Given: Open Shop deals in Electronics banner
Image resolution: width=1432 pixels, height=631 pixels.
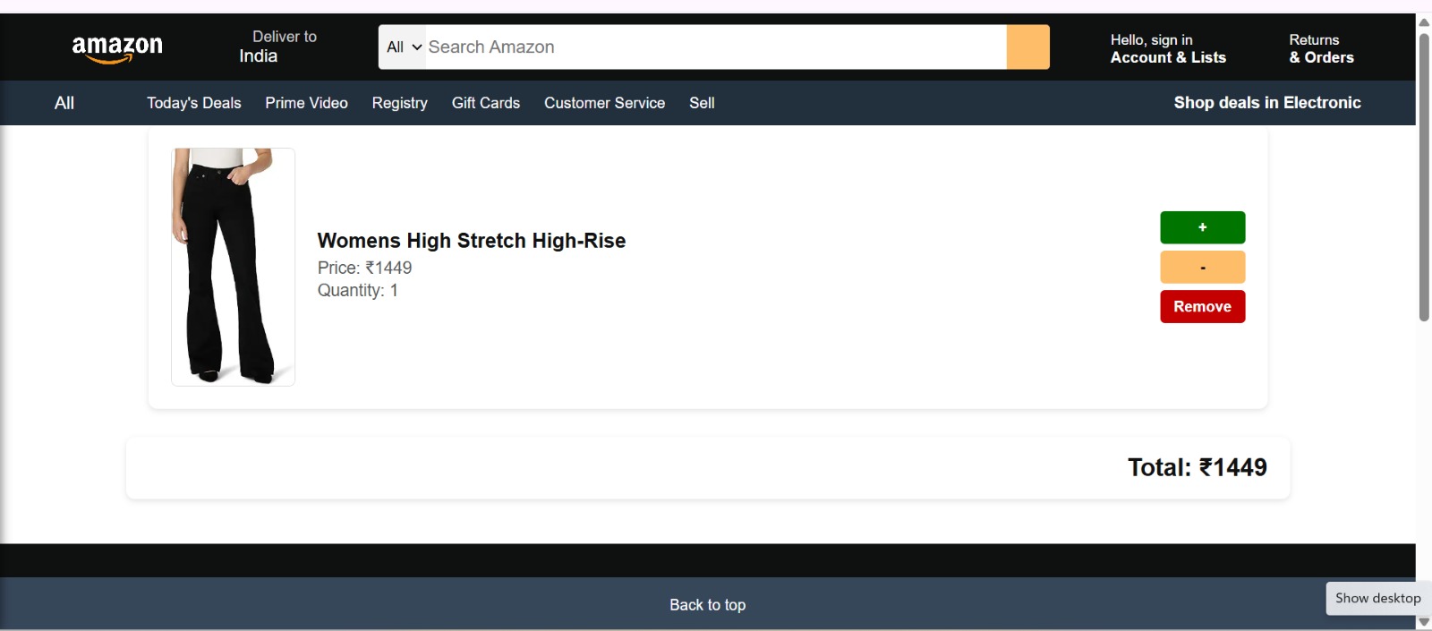Looking at the screenshot, I should coord(1266,103).
